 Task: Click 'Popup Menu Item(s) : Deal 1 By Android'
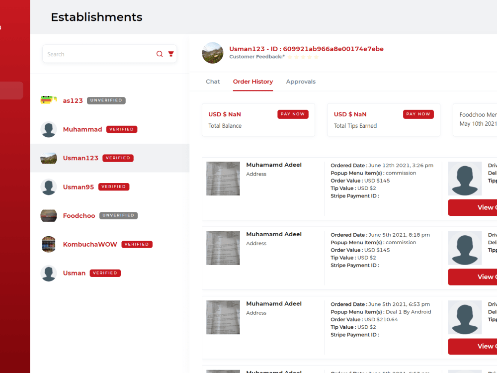pyautogui.click(x=381, y=312)
